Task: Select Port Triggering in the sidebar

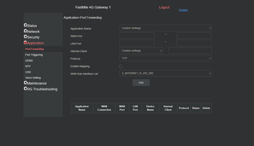Action: (34, 55)
